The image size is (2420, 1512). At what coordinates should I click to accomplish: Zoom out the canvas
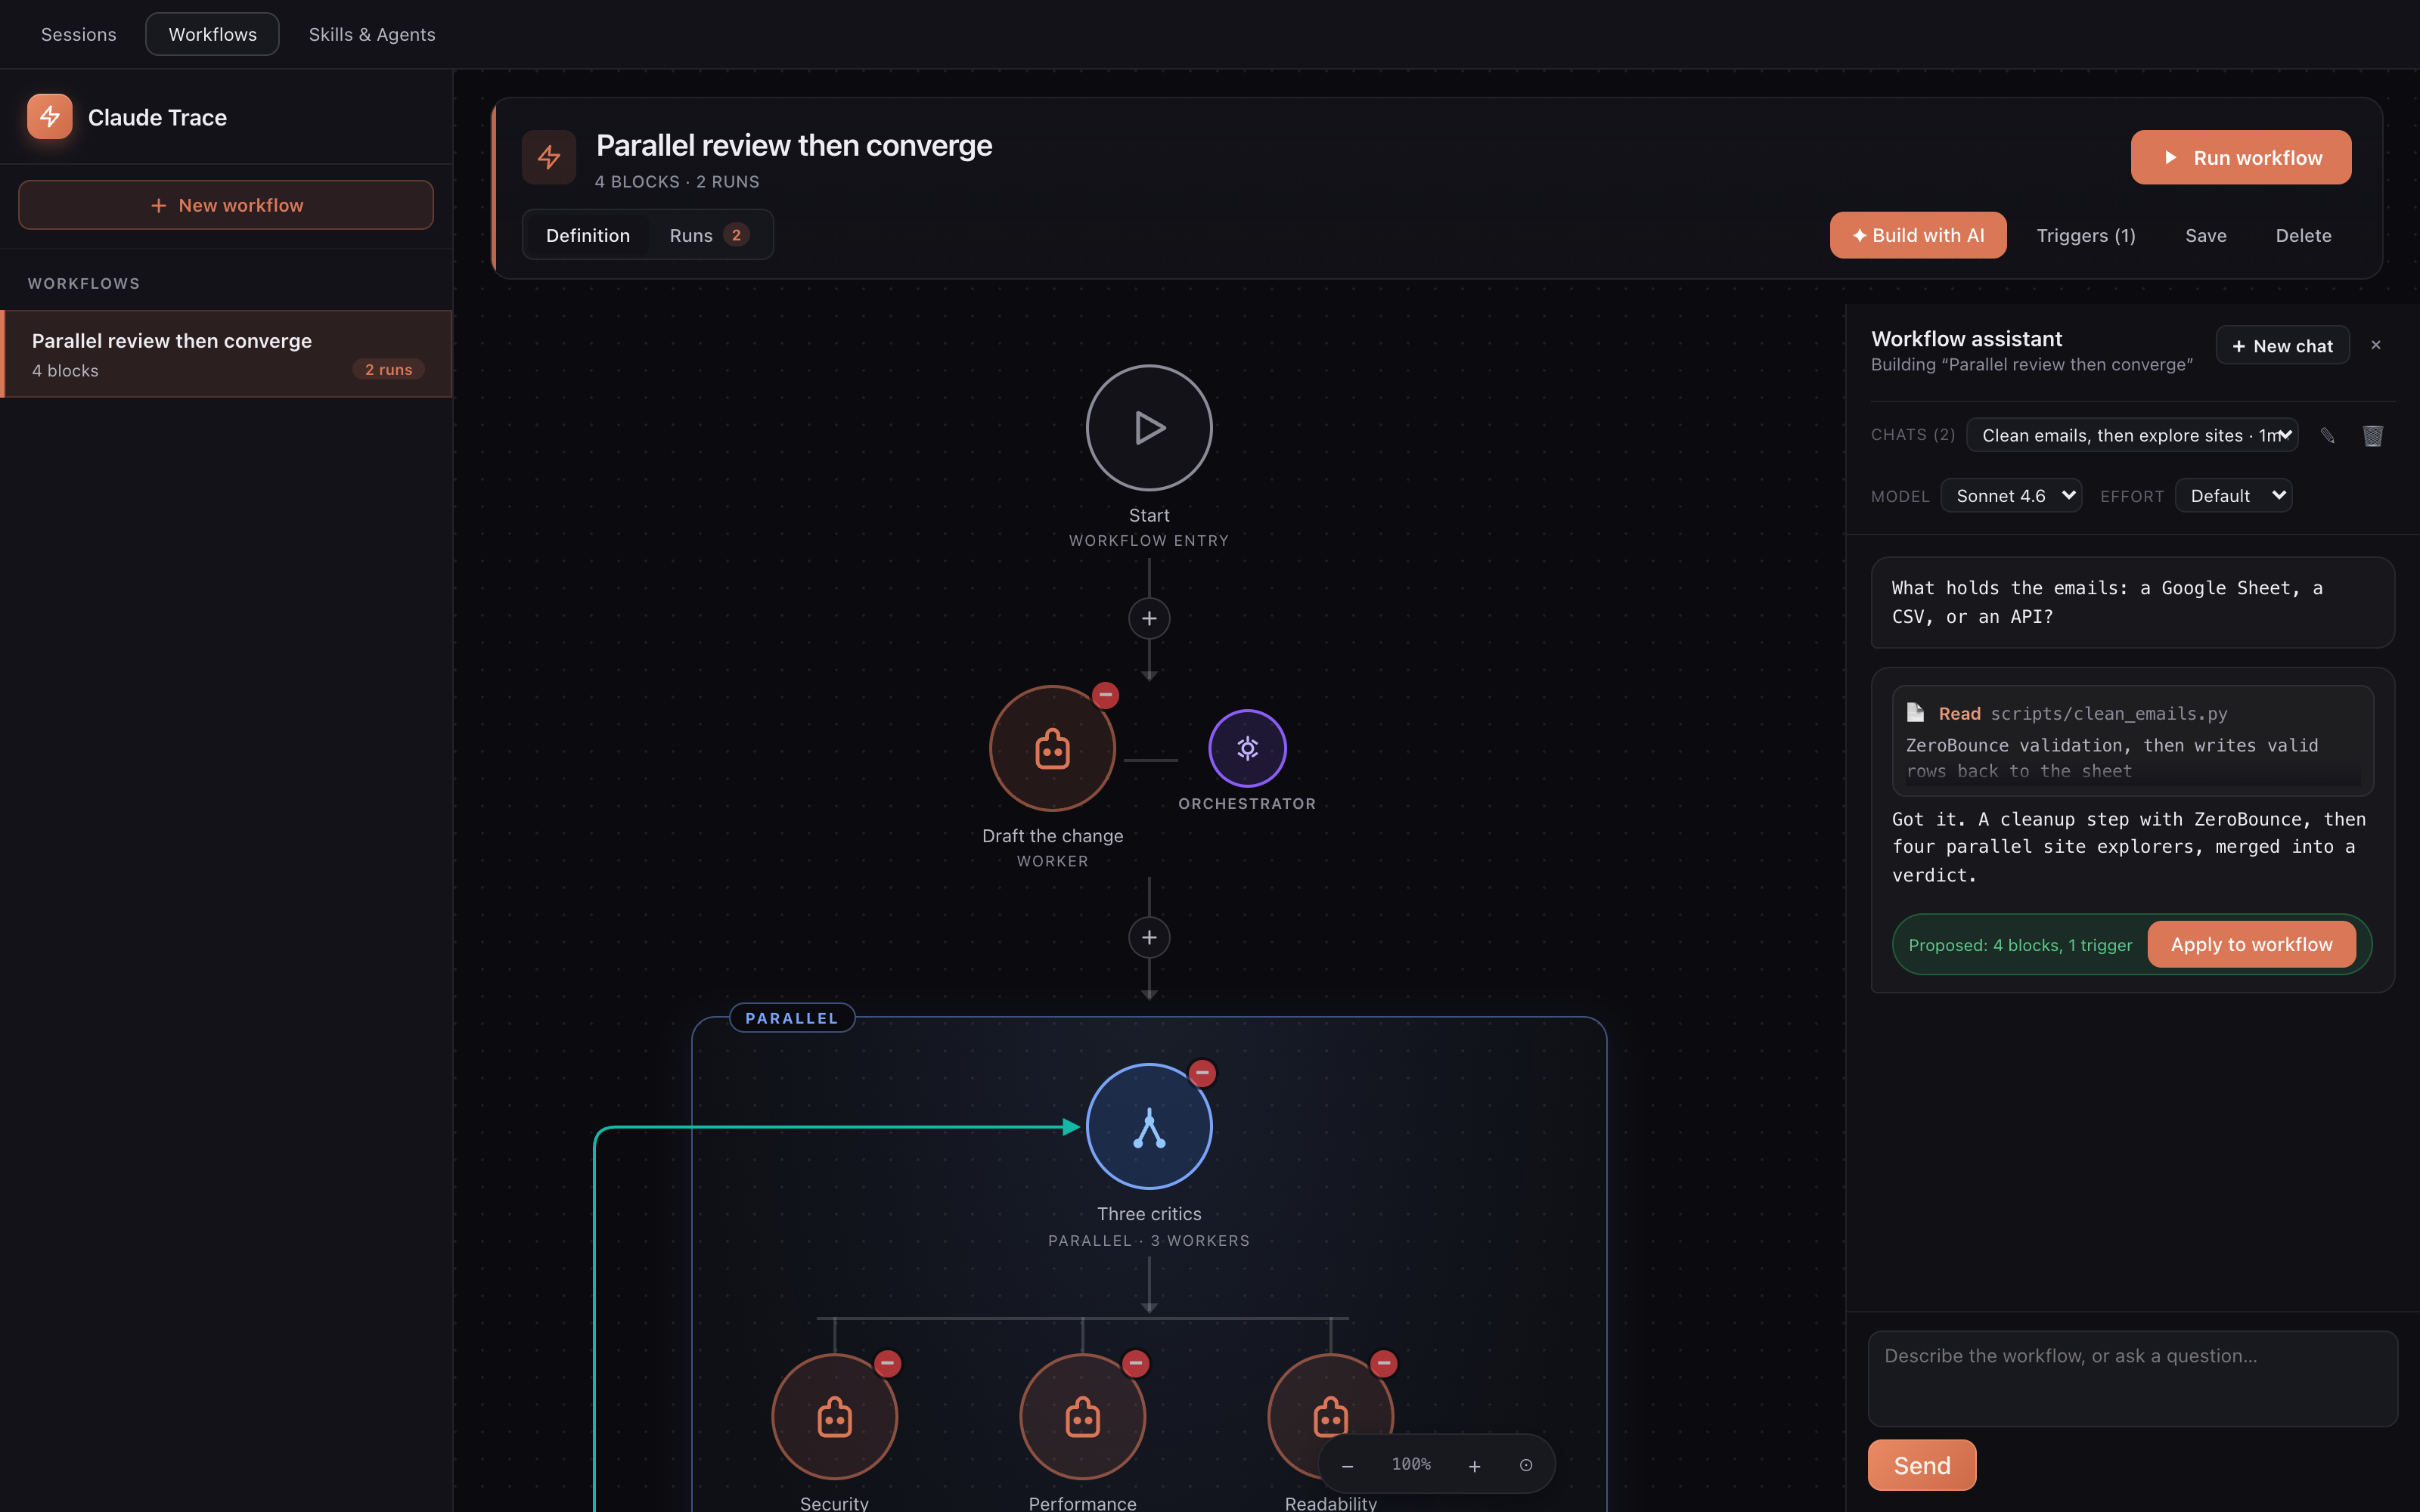[x=1347, y=1465]
